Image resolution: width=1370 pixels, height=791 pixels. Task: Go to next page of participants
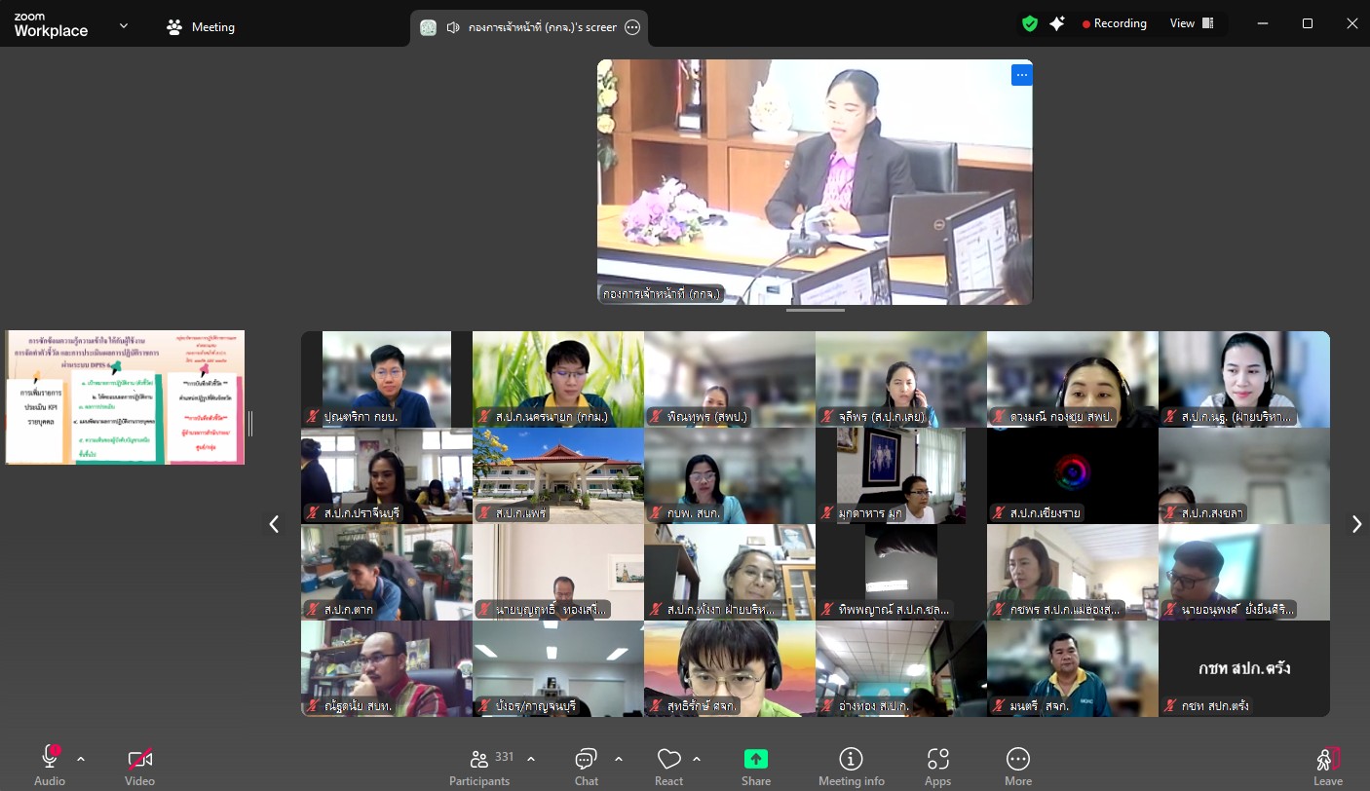1355,524
